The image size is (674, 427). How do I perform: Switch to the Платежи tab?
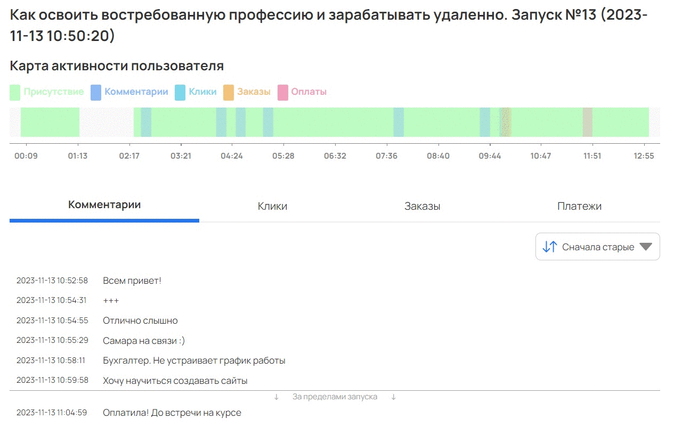[x=579, y=206]
